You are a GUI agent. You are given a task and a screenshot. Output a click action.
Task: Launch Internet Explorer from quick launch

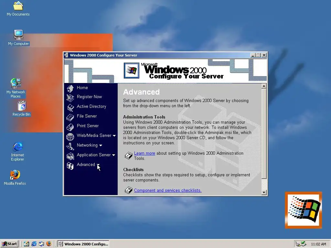click(x=34, y=244)
